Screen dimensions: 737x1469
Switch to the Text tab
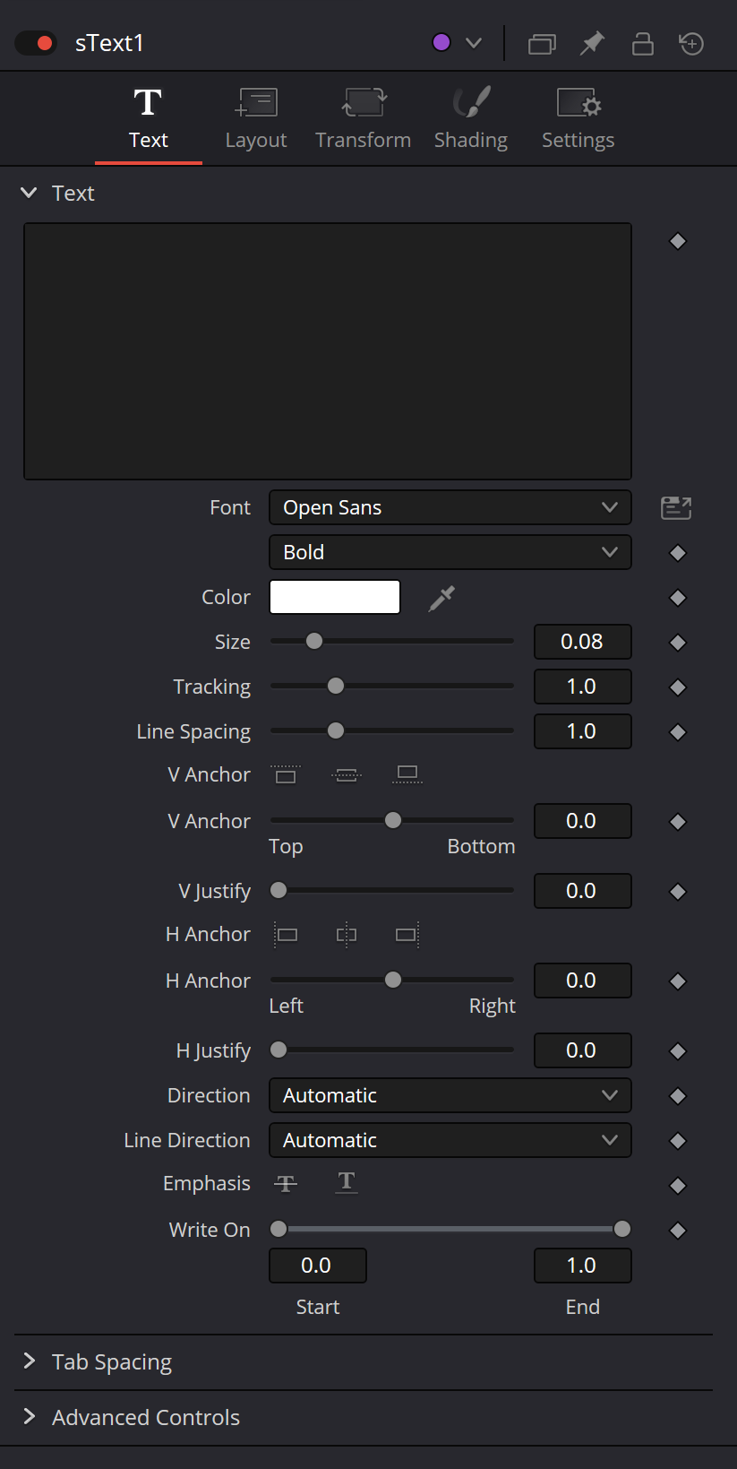point(149,119)
